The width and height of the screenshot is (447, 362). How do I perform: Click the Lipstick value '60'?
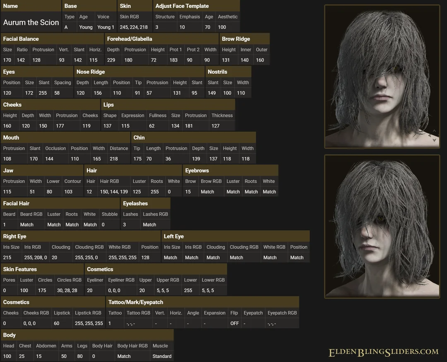(x=56, y=323)
